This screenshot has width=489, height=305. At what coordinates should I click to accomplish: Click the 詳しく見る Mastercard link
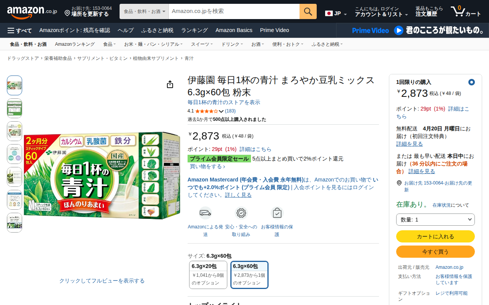pyautogui.click(x=238, y=195)
